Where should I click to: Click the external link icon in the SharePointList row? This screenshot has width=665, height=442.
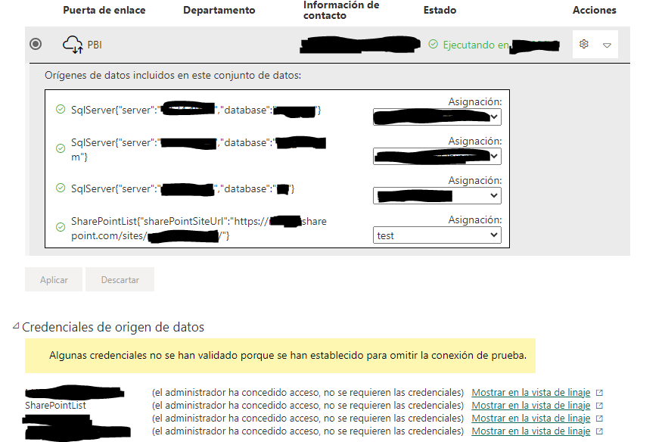599,406
